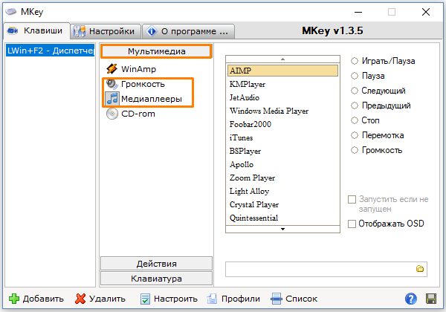The width and height of the screenshot is (446, 312).
Task: Expand the Мультимедиа section header
Action: coord(156,51)
